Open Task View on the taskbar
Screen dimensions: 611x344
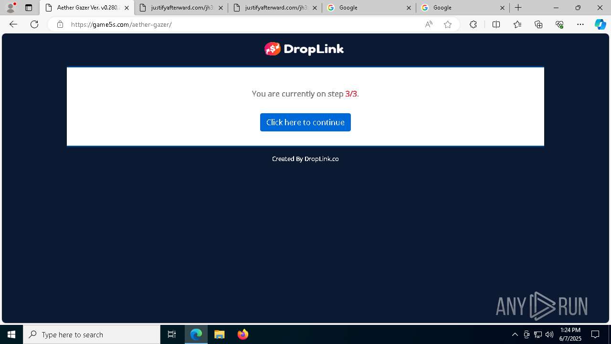172,334
